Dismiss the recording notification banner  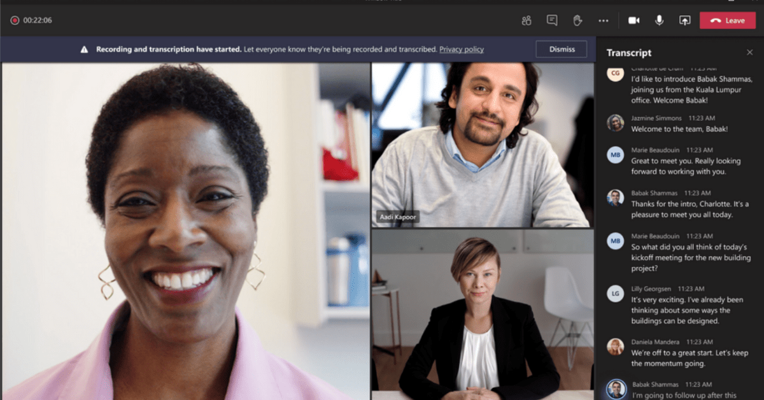[561, 49]
